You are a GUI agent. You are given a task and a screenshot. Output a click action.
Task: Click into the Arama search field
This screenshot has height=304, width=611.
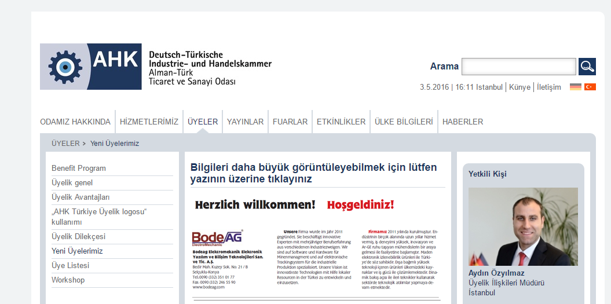[518, 67]
